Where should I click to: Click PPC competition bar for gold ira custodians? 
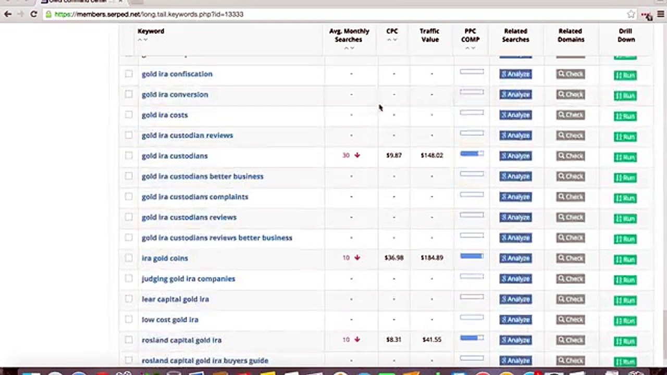click(472, 154)
